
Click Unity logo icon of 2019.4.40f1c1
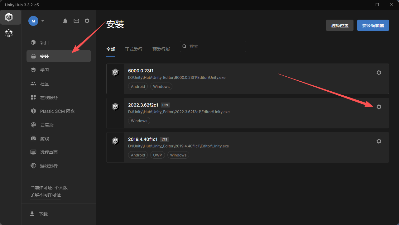pos(115,141)
